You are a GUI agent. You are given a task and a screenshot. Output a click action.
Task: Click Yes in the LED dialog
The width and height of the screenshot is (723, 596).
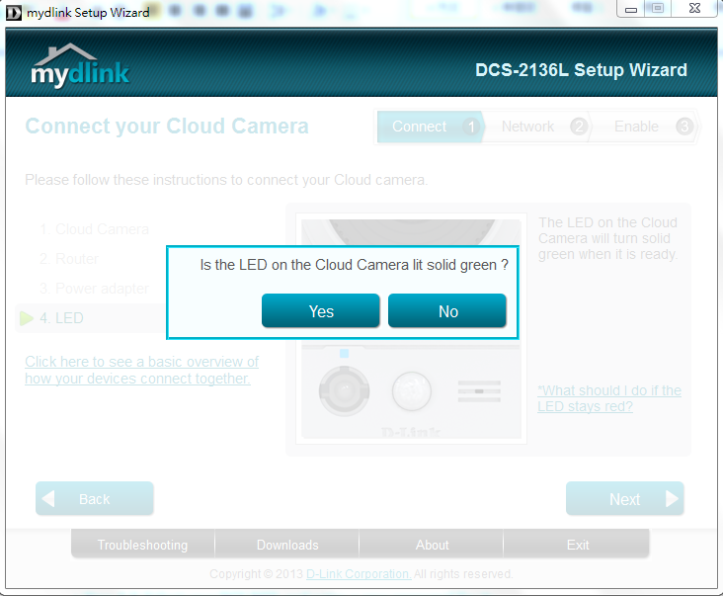tap(321, 311)
